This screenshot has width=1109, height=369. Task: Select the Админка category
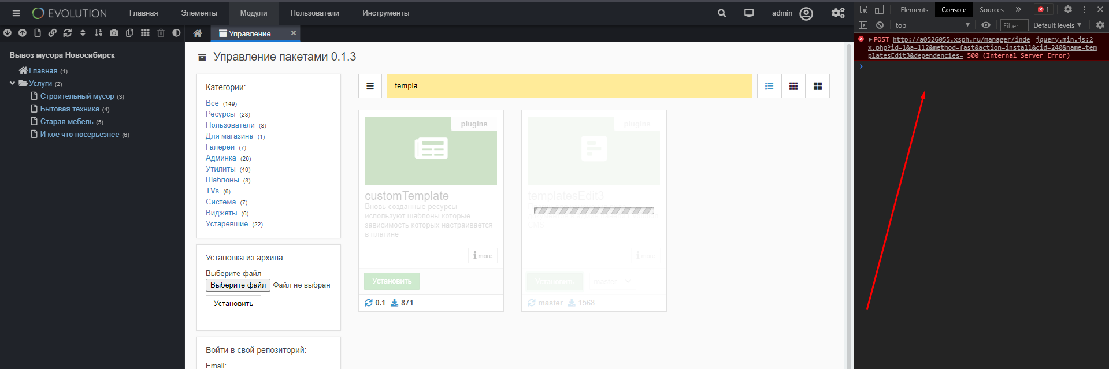221,158
